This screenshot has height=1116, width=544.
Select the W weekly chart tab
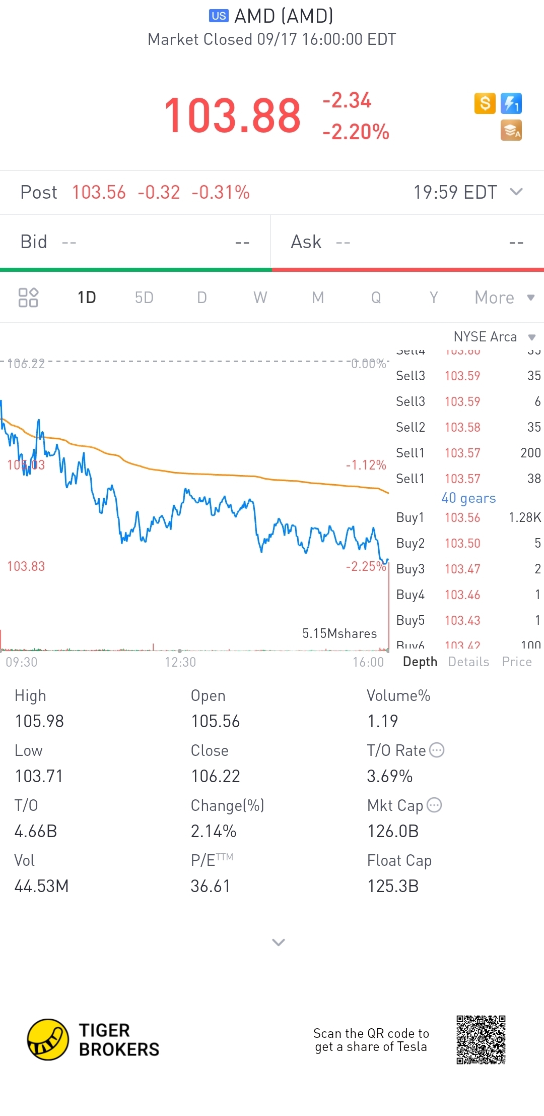260,298
